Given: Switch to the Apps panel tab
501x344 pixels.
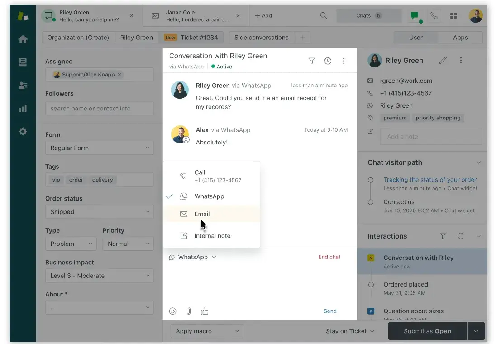Looking at the screenshot, I should coord(460,38).
